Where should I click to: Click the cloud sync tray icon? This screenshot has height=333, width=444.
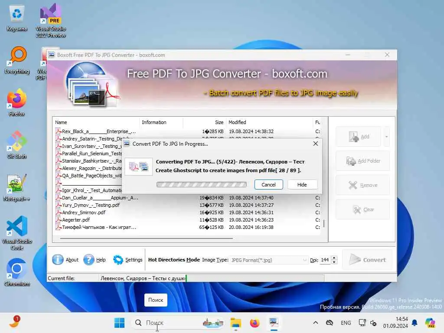point(330,323)
